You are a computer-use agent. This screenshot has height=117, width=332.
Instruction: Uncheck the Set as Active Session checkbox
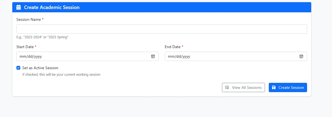point(18,68)
